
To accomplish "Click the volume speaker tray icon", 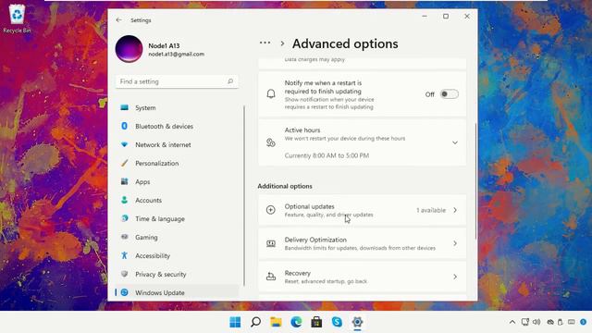I will click(x=536, y=322).
